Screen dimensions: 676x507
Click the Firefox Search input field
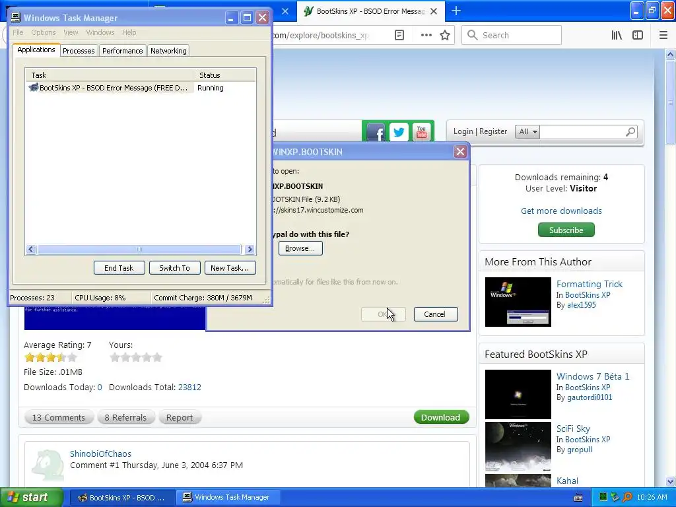(x=512, y=35)
